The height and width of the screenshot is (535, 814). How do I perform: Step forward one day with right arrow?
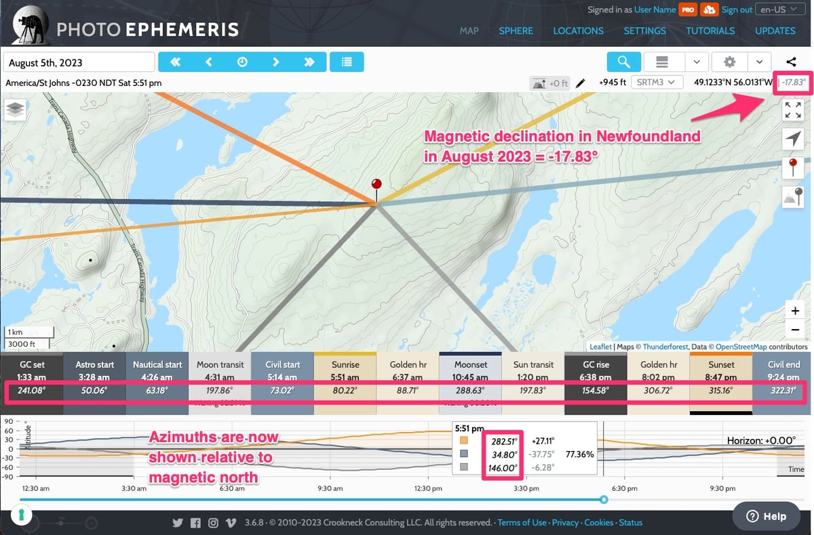[x=275, y=62]
